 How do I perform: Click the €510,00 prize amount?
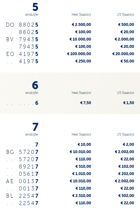pyautogui.click(x=83, y=166)
